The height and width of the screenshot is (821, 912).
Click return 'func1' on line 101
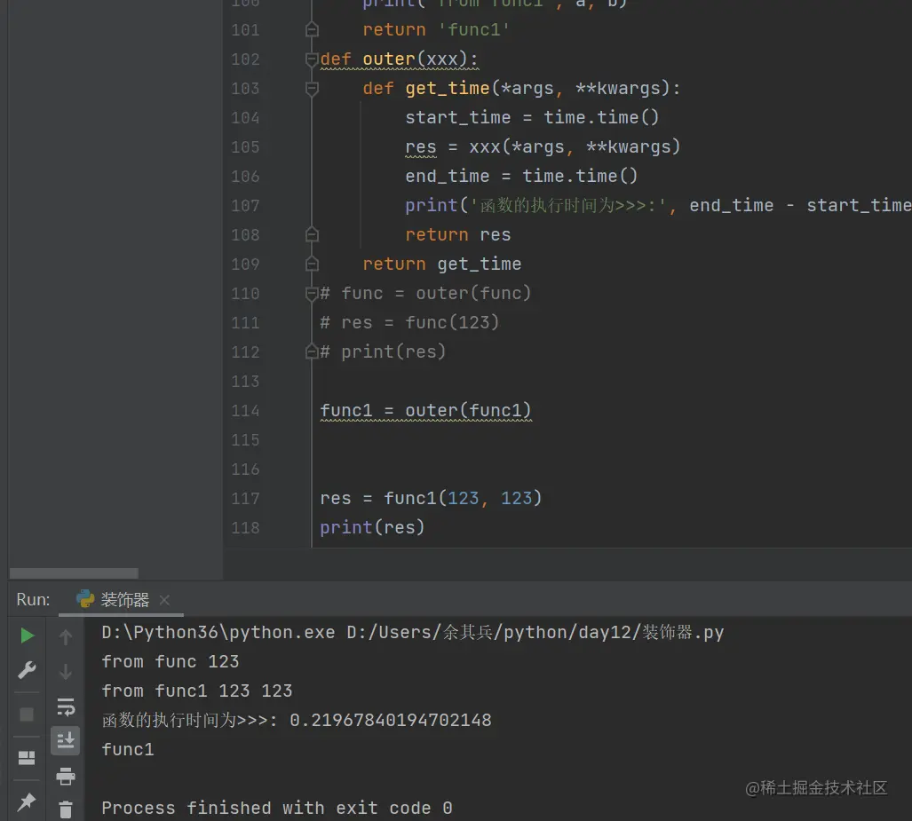(436, 29)
